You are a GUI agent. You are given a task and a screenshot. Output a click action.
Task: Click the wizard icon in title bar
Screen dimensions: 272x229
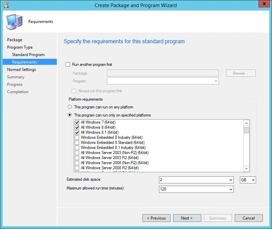pyautogui.click(x=6, y=5)
